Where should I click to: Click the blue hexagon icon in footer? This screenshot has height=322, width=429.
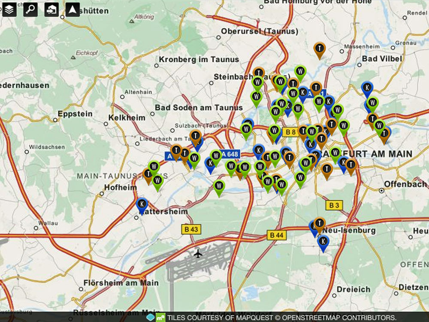click(150, 318)
